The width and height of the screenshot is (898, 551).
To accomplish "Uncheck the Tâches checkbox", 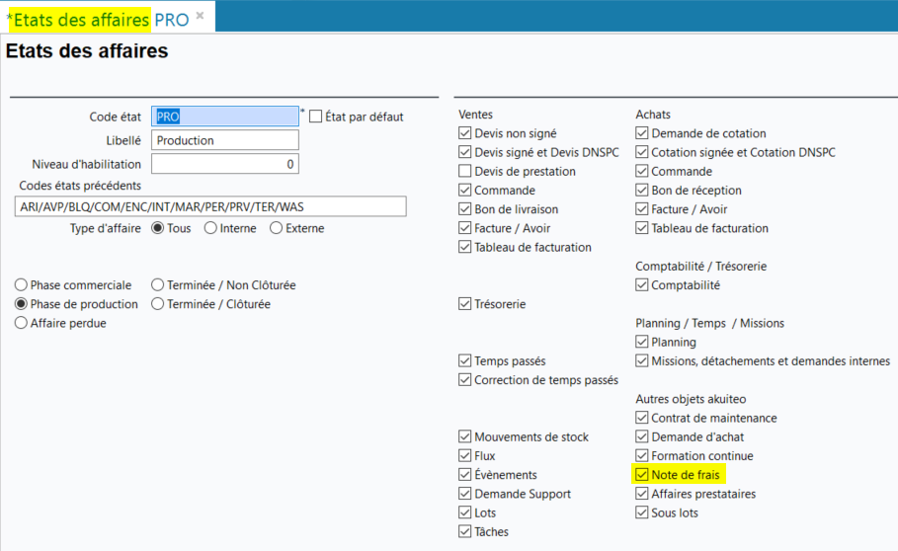I will click(x=465, y=531).
